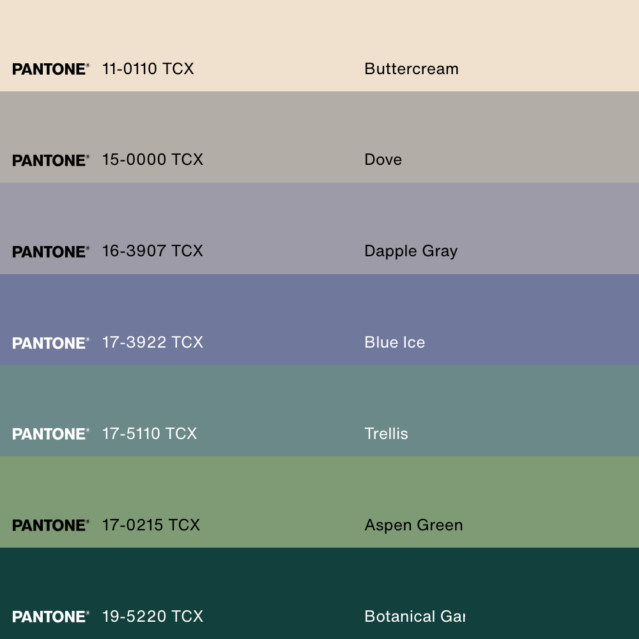The height and width of the screenshot is (639, 639).
Task: Select the code 19-5220 TCX
Action: (x=153, y=616)
